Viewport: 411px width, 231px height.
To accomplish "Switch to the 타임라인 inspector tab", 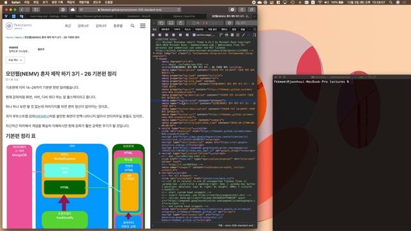I will pos(199,30).
